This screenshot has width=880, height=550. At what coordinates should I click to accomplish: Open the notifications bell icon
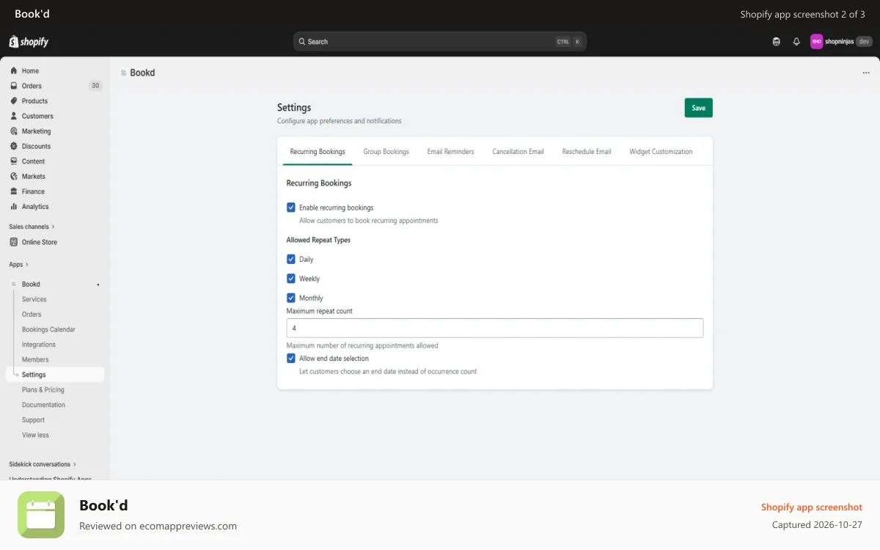(x=796, y=42)
